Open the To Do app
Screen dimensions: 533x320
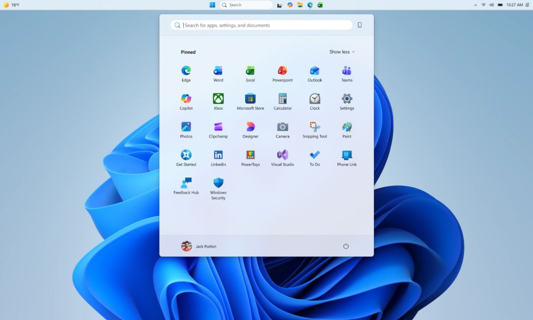pyautogui.click(x=314, y=158)
